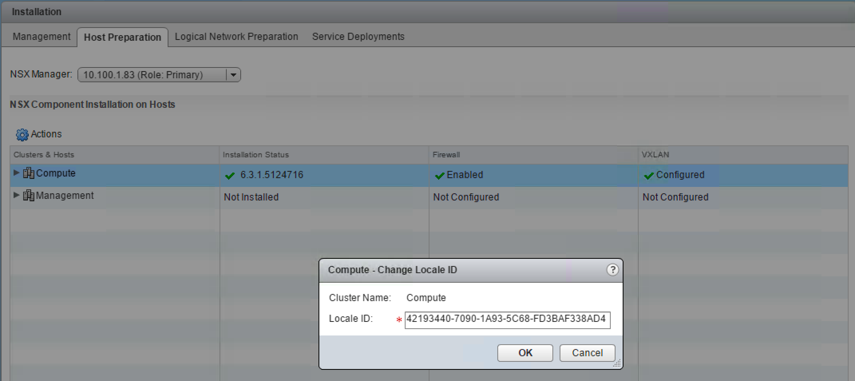Cancel the Change Locale ID dialog
The height and width of the screenshot is (381, 855).
(587, 353)
